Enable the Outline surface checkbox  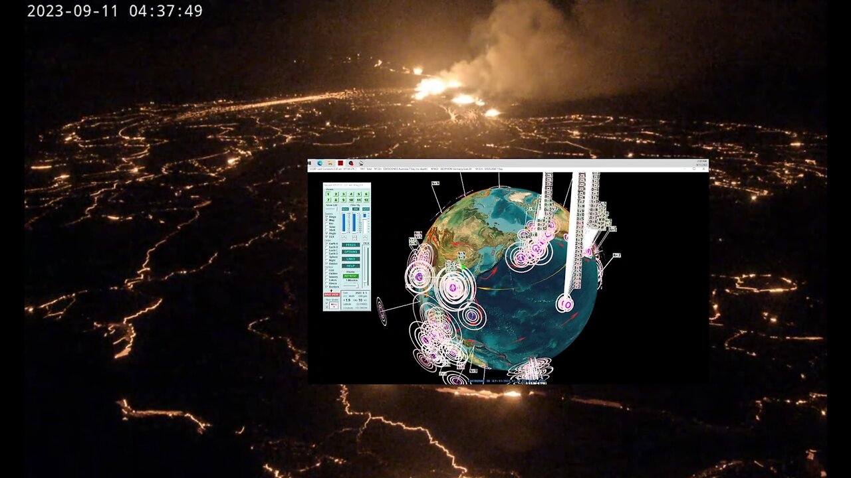click(326, 274)
